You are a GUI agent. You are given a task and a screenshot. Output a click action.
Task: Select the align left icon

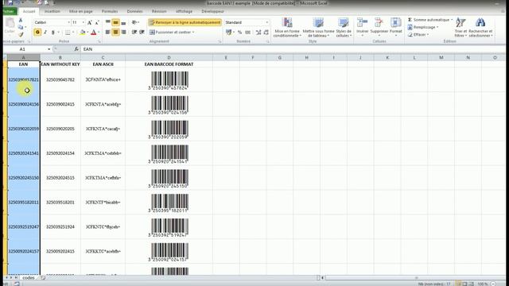108,32
